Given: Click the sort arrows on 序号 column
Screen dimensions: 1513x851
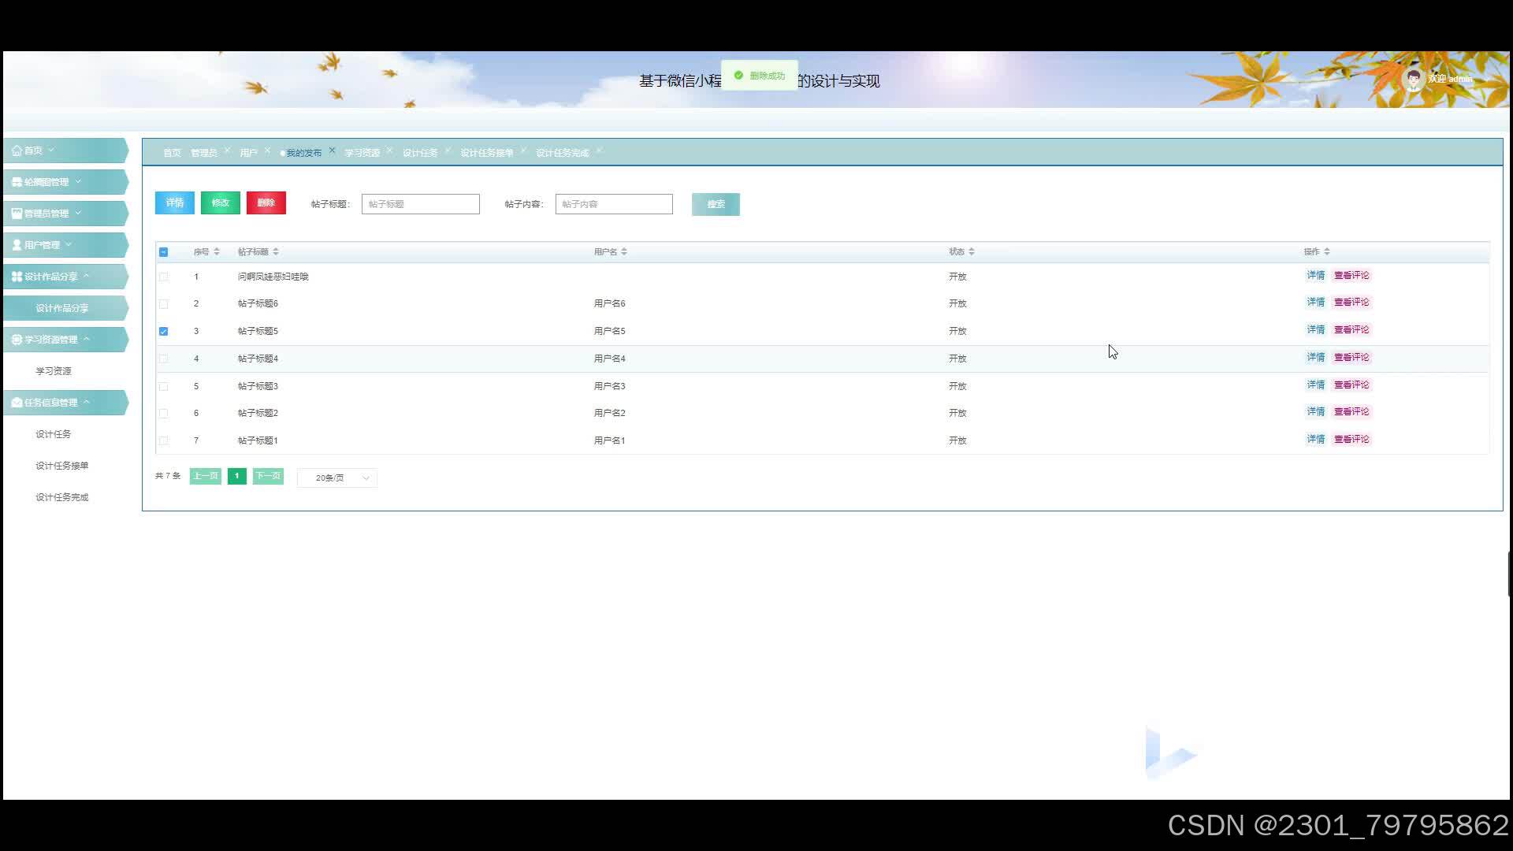Looking at the screenshot, I should 217,252.
